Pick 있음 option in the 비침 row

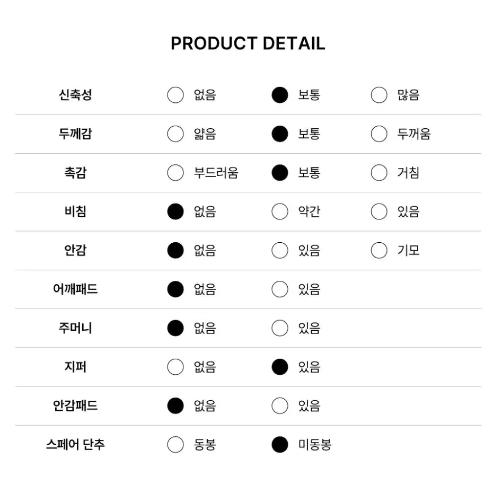click(x=379, y=211)
